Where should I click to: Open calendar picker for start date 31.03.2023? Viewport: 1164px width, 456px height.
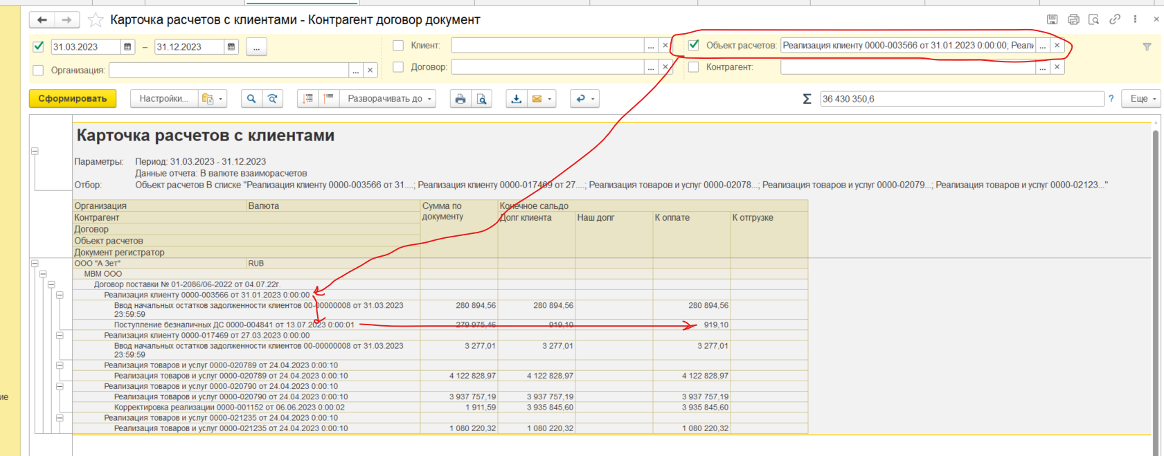click(x=127, y=47)
